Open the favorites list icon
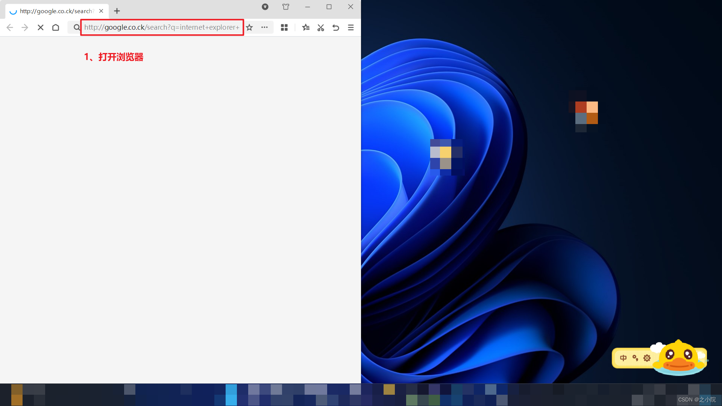This screenshot has width=722, height=406. pos(306,27)
